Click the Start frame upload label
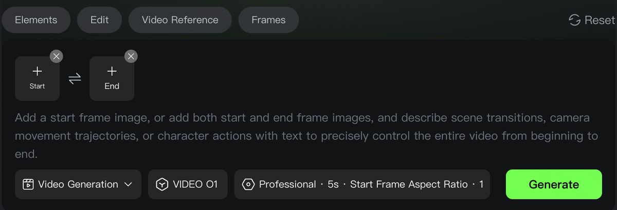This screenshot has height=210, width=617. 37,86
